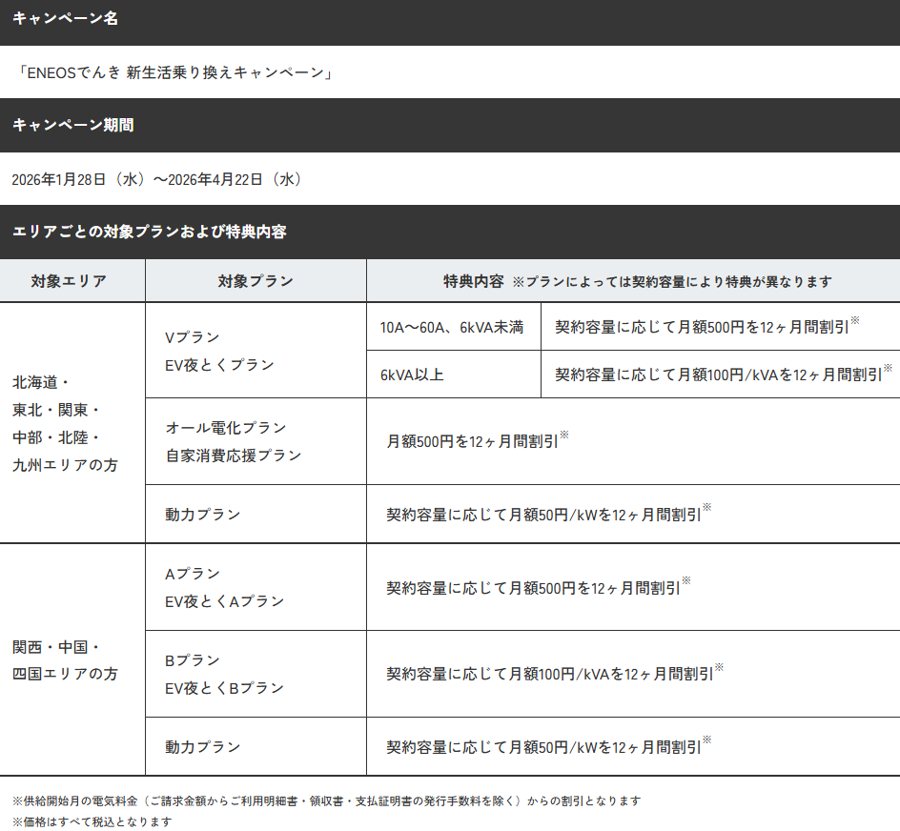Select 動力プラン in the 関西・中国・四国 section
Image resolution: width=900 pixels, height=831 pixels.
[202, 747]
